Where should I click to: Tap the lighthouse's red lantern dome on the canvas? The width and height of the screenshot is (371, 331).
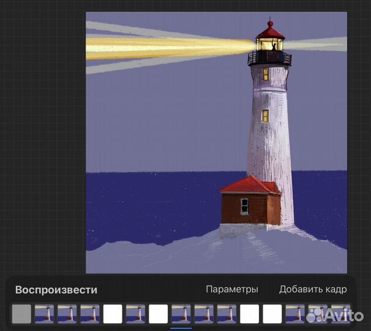click(270, 31)
